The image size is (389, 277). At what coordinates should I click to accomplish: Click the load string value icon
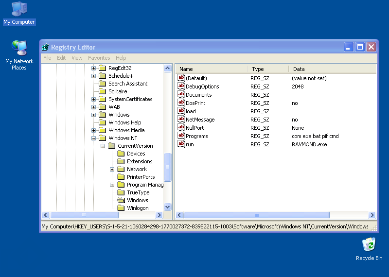[181, 111]
